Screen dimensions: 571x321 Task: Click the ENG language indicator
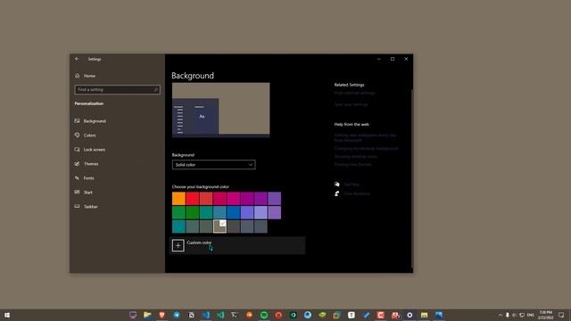click(x=531, y=315)
